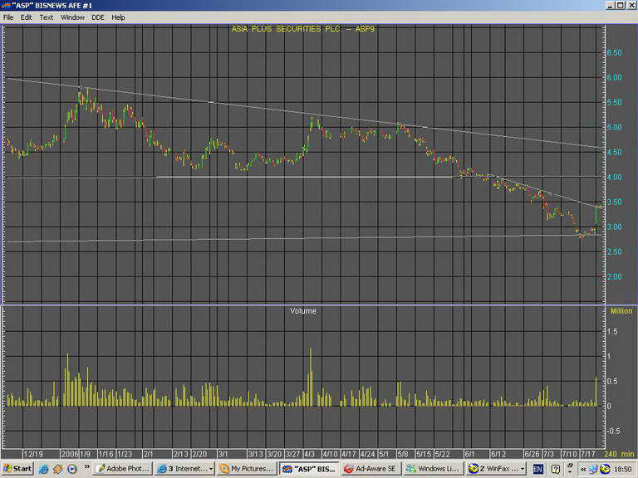
Task: Click the 2.00 price axis label
Action: click(615, 277)
